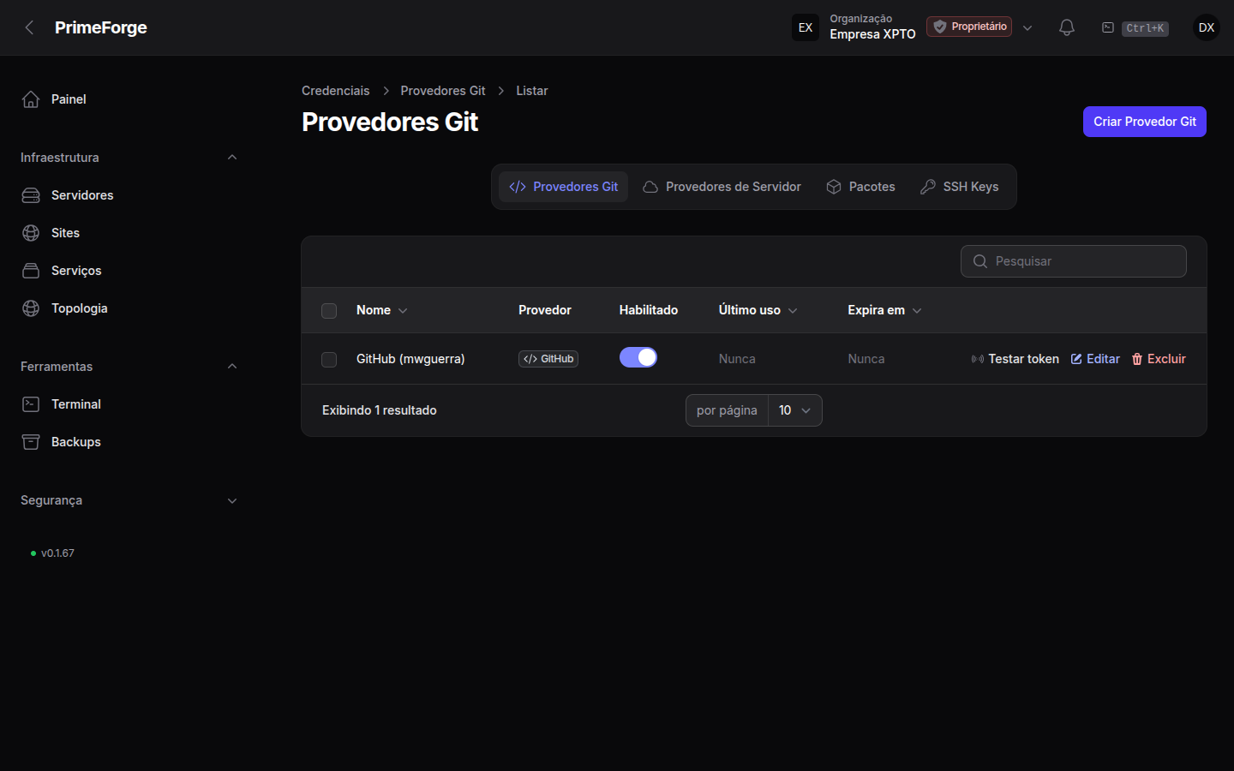Click the Exibindo 1 resultado text
1234x771 pixels.
[380, 410]
